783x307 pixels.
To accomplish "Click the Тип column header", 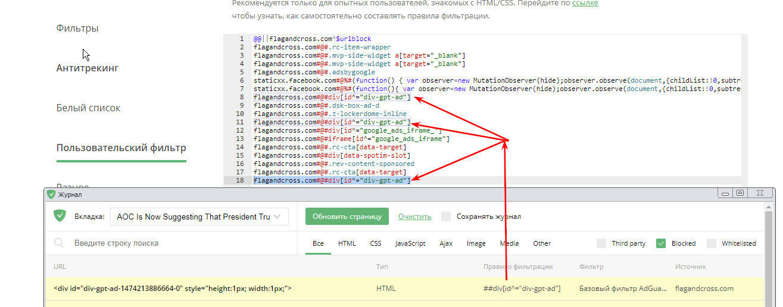I will click(x=382, y=267).
